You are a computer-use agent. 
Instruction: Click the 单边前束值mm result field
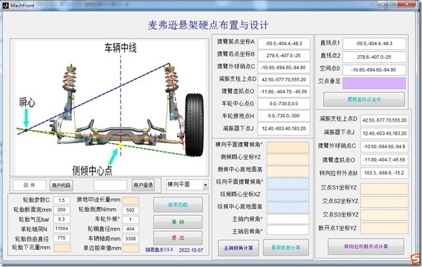tap(130, 248)
